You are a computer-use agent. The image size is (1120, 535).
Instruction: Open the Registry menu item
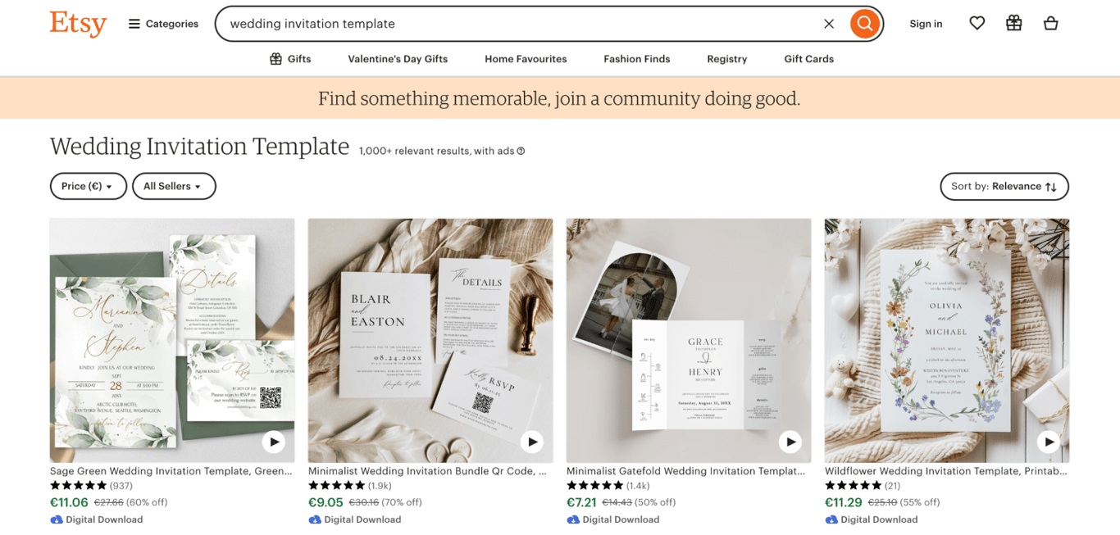tap(726, 58)
